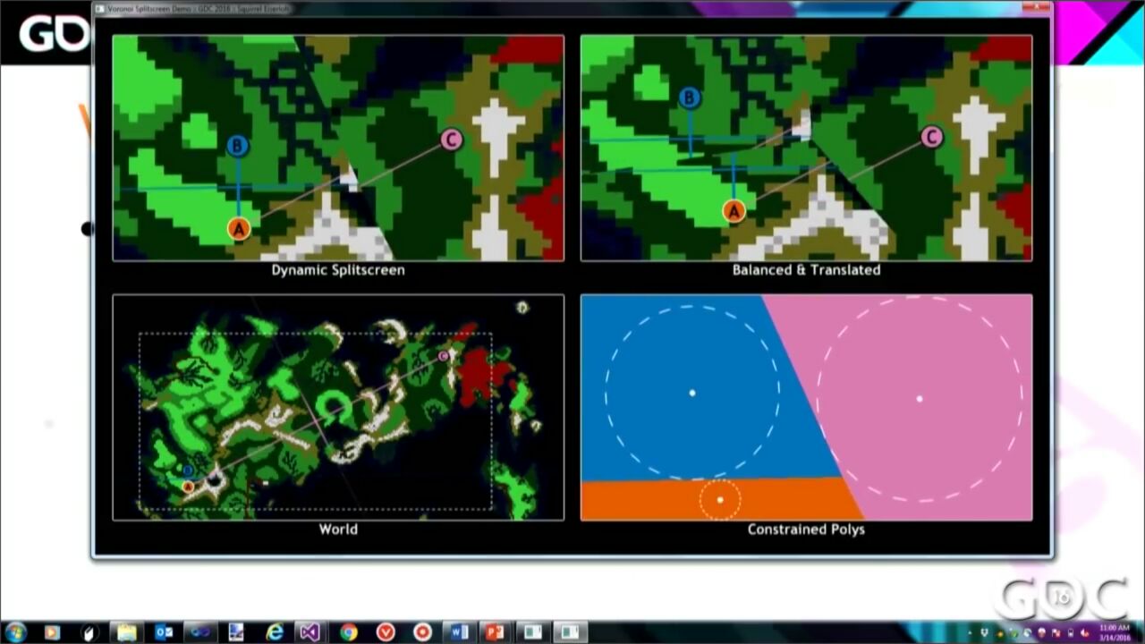The image size is (1145, 644).
Task: Pick the orange A marker on World map
Action: pos(188,487)
